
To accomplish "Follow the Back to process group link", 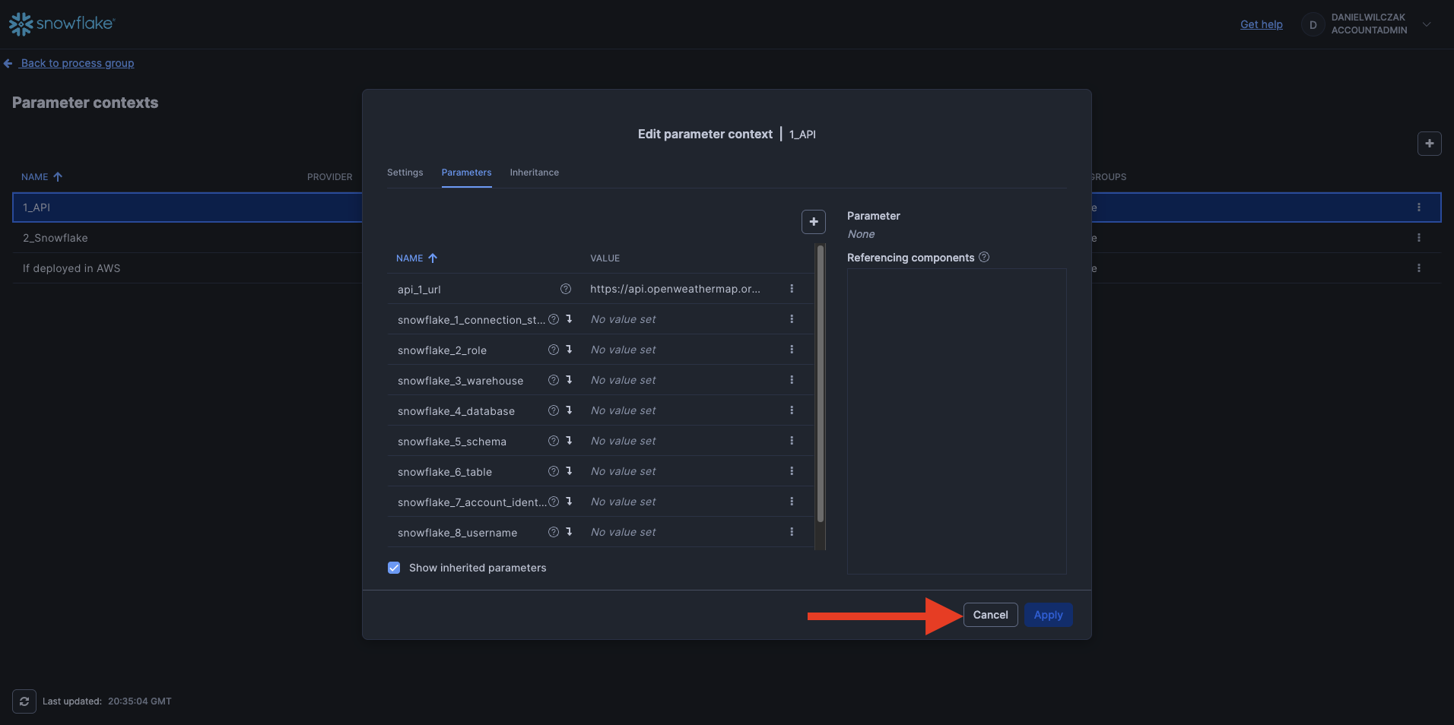I will (77, 63).
